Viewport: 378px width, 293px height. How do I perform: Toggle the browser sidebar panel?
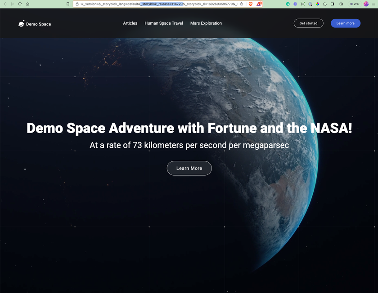coord(333,4)
